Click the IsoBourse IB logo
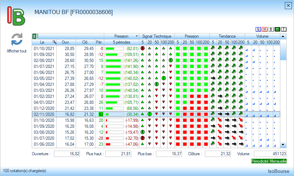Image resolution: width=294 pixels, height=176 pixels. 16,16
